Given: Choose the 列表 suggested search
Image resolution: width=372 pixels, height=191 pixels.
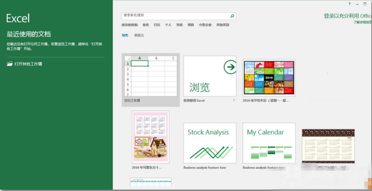Looking at the screenshot, I should pyautogui.click(x=179, y=25).
